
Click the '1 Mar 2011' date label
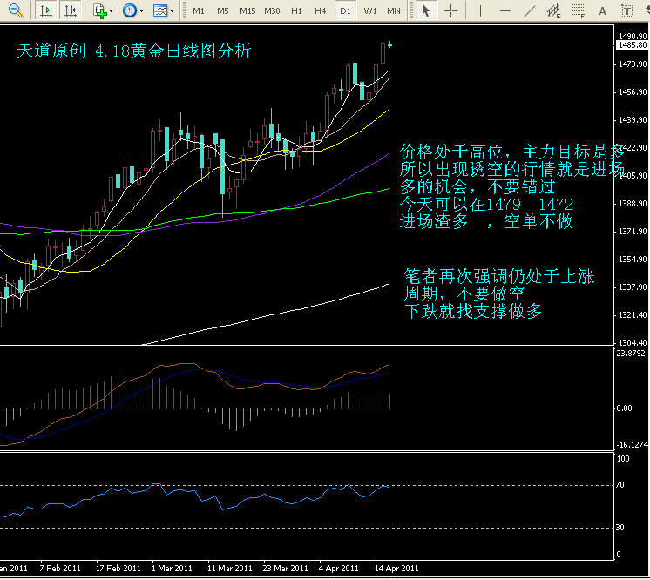(172, 568)
